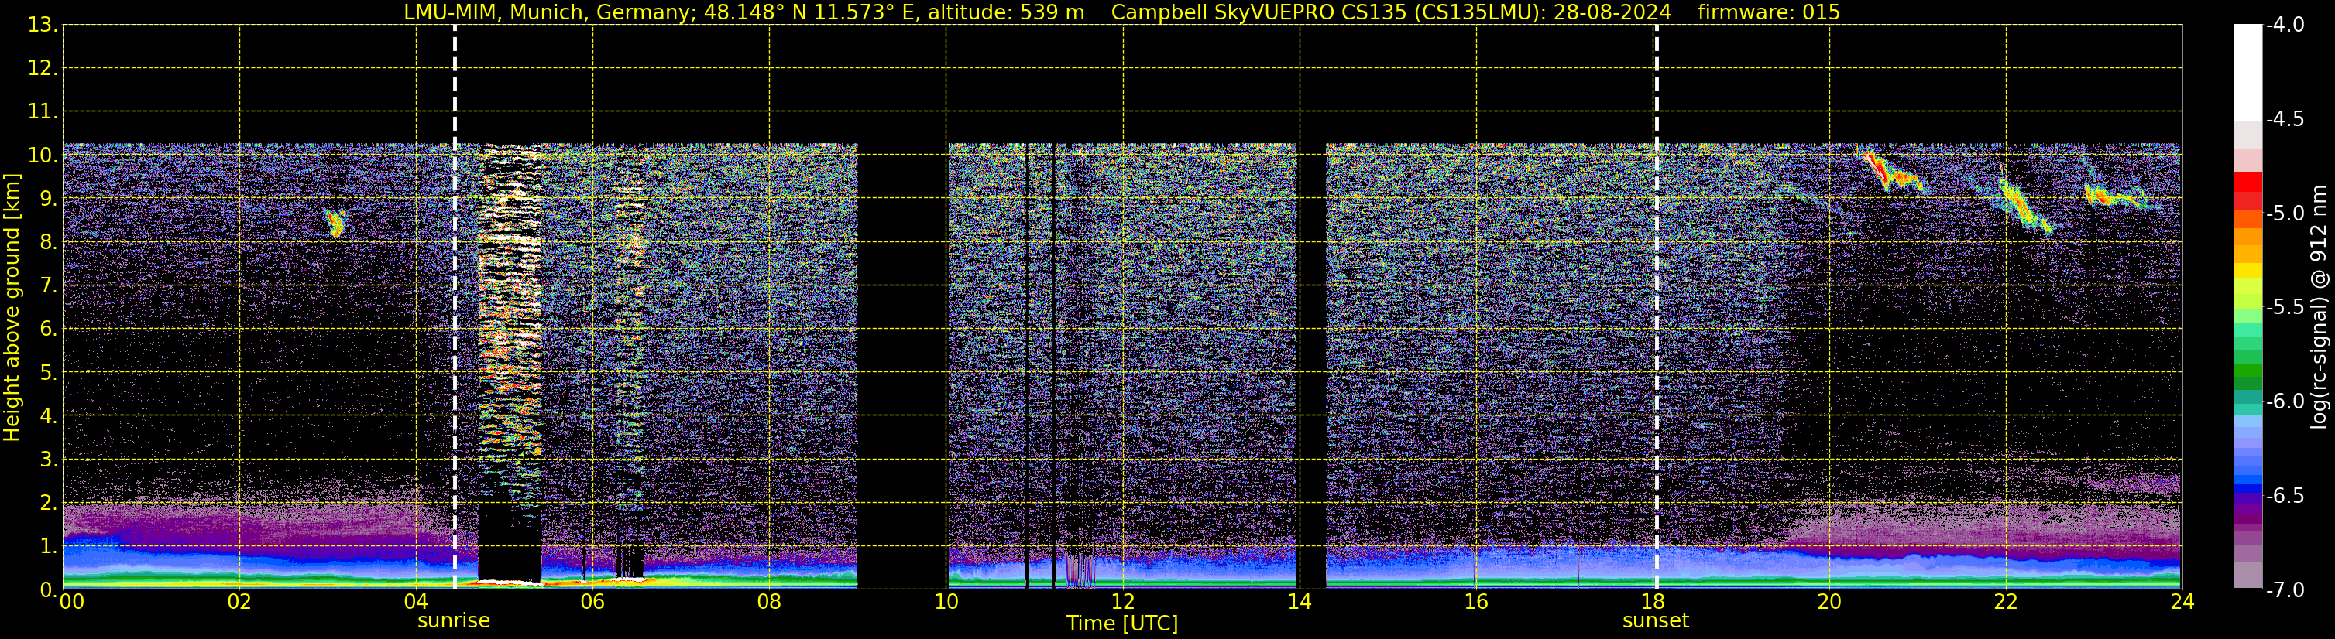2335x639 pixels.
Task: Click the '06' time axis tick label
Action: [592, 602]
